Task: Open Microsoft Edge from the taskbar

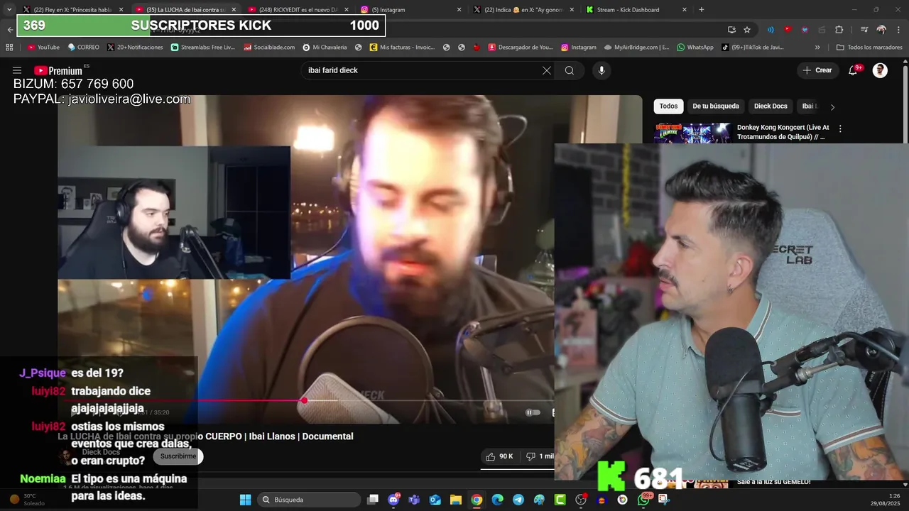Action: point(497,500)
